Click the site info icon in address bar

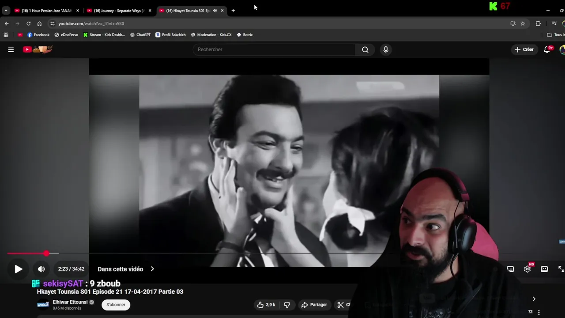(53, 23)
